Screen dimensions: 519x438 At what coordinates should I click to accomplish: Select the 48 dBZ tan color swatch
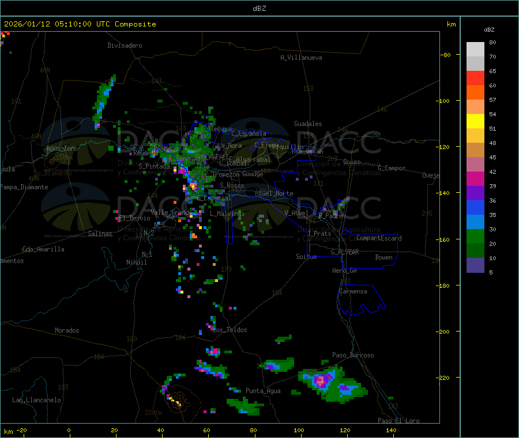coord(475,150)
